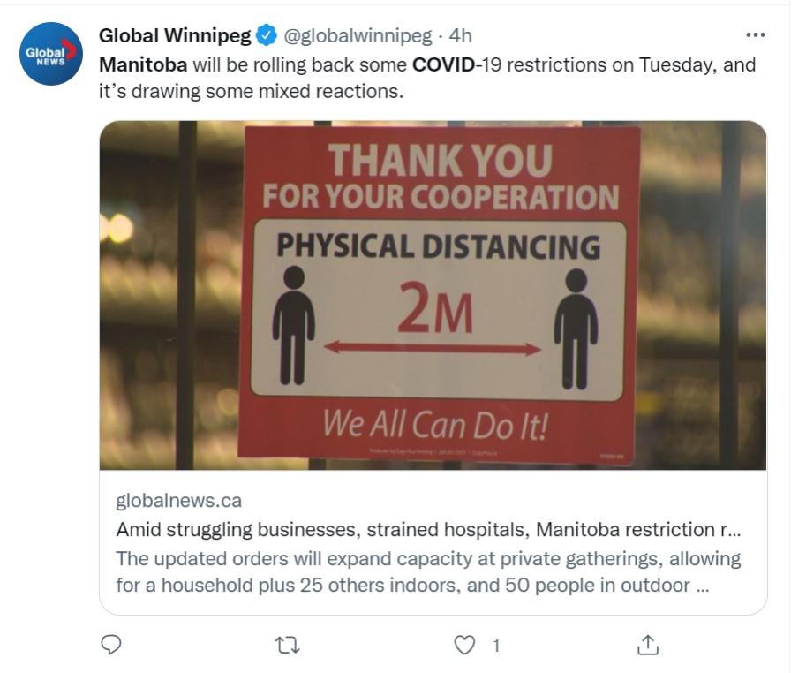The height and width of the screenshot is (673, 806).
Task: Click the blue verified badge
Action: [266, 36]
